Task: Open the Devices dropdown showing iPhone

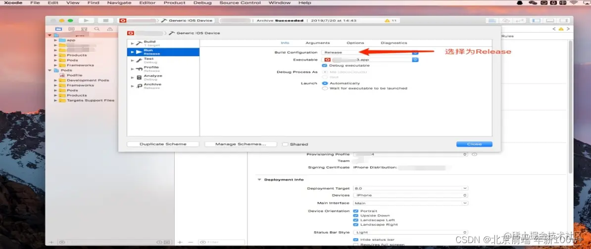Action: [410, 195]
